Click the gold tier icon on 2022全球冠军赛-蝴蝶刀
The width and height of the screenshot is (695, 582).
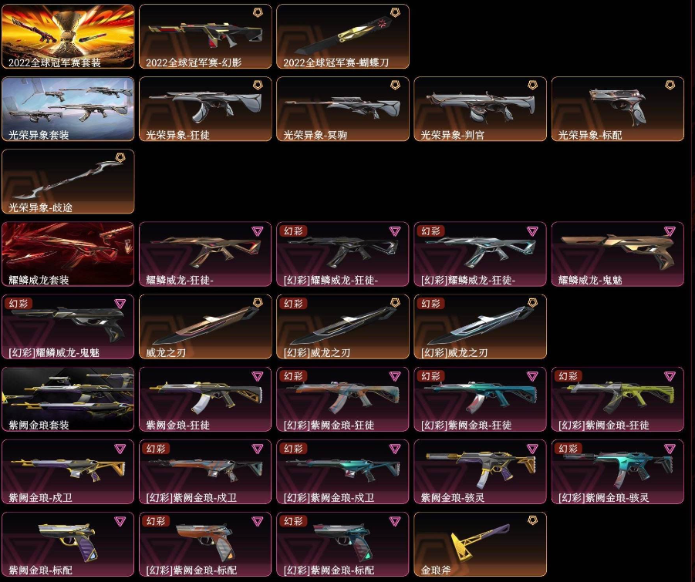click(395, 12)
